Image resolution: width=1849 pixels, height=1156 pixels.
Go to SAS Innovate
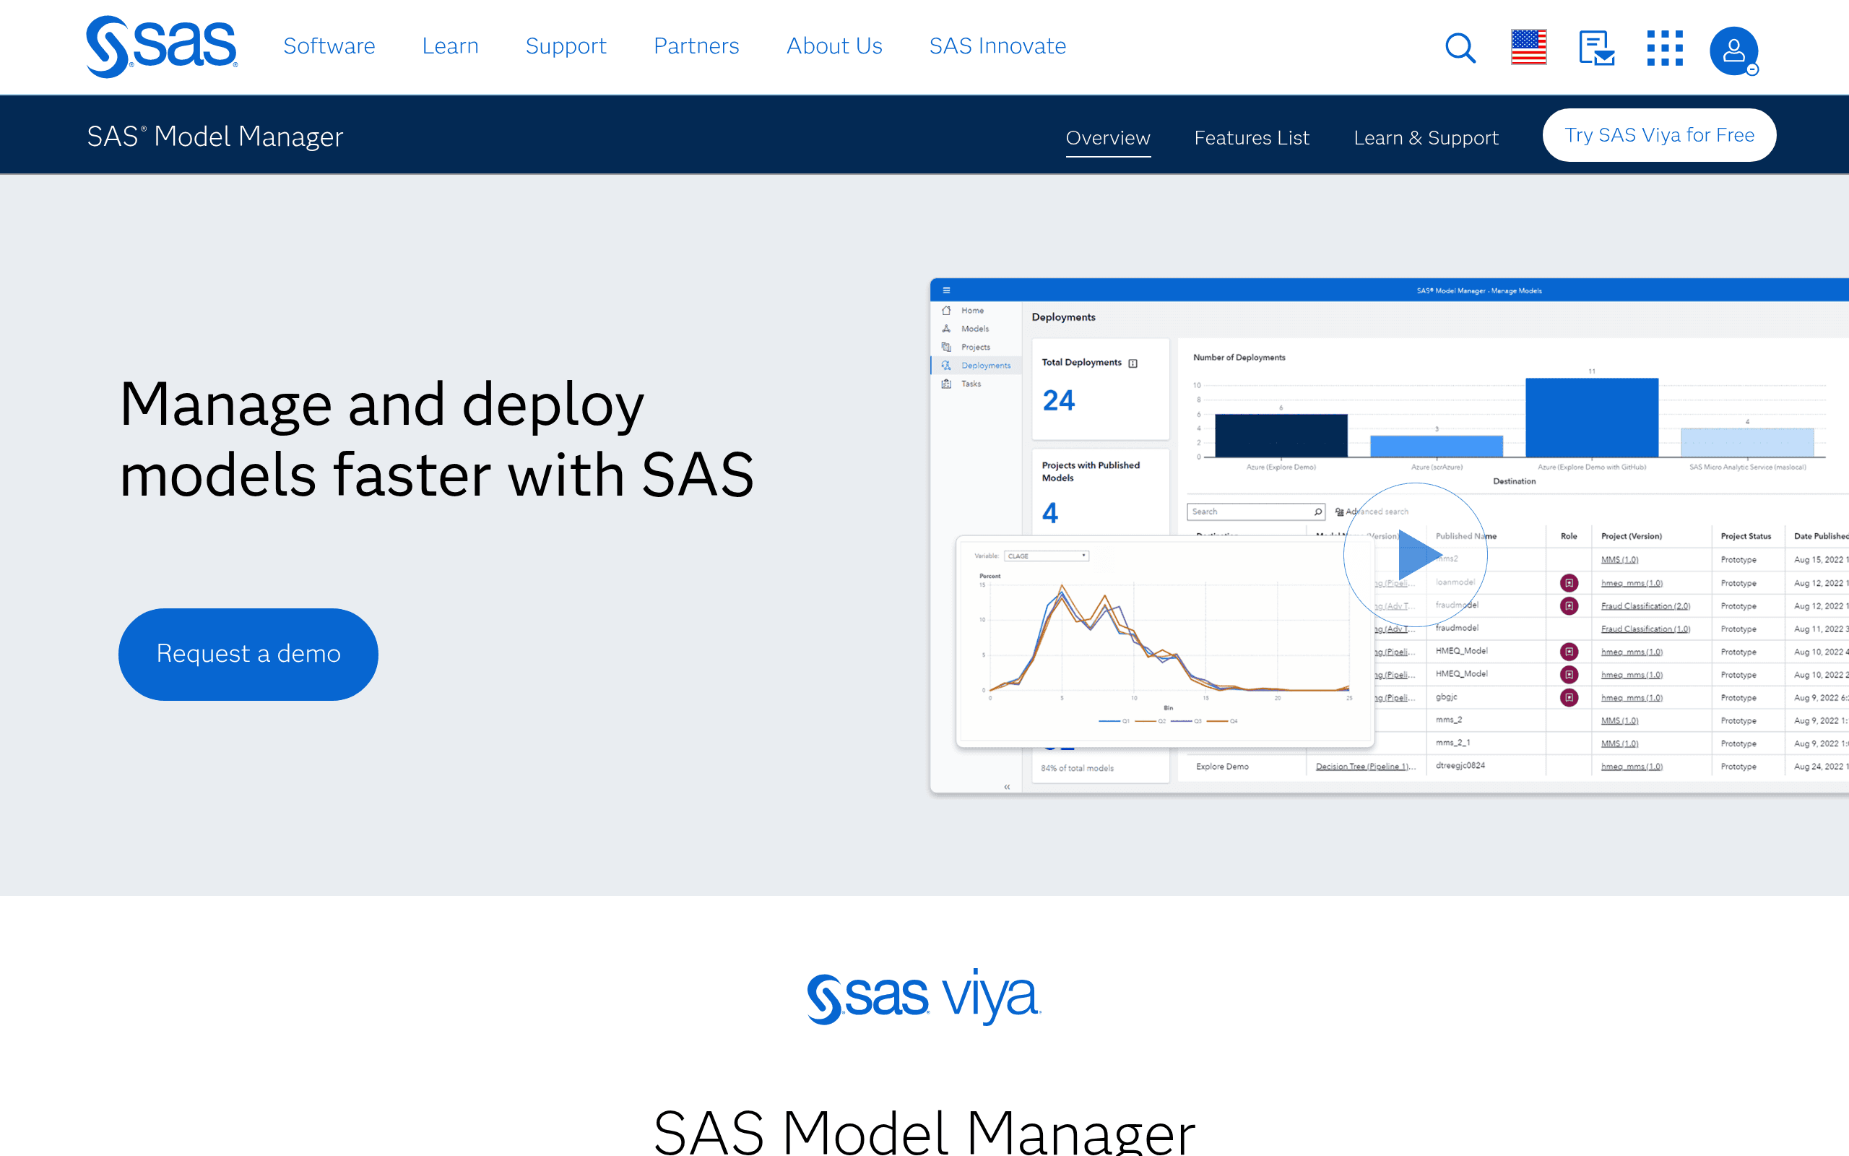(x=997, y=46)
